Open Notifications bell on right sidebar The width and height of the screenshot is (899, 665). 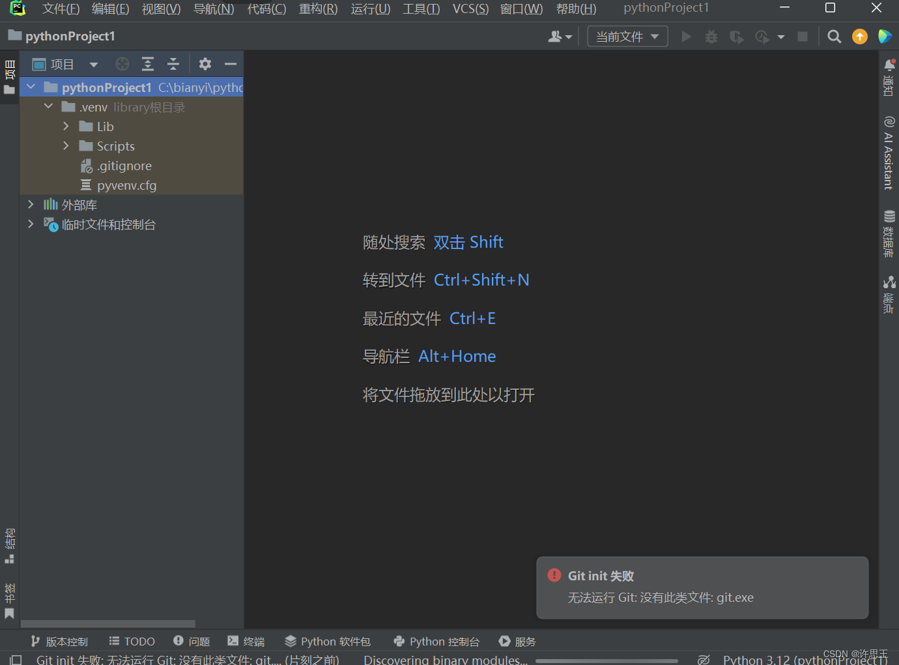pyautogui.click(x=889, y=77)
